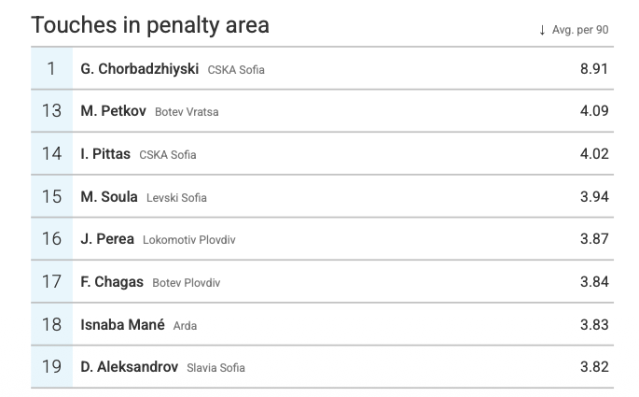Screen dimensions: 639x397
Task: Select Isnaba Mané player name
Action: point(122,325)
